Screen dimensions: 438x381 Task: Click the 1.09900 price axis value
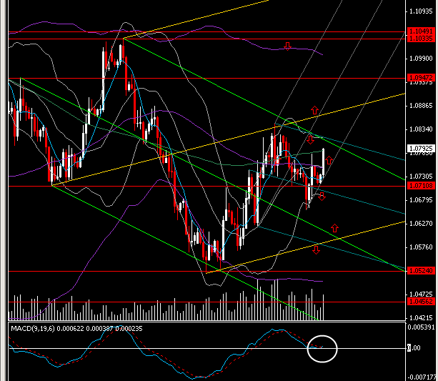tap(421, 59)
